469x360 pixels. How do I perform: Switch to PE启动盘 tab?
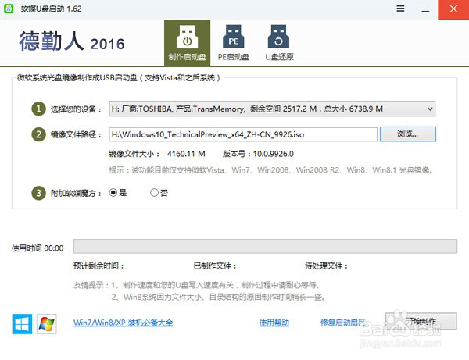[233, 43]
